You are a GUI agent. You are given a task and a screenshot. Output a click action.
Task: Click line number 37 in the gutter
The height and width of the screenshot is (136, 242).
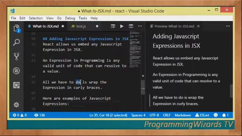tap(33, 98)
